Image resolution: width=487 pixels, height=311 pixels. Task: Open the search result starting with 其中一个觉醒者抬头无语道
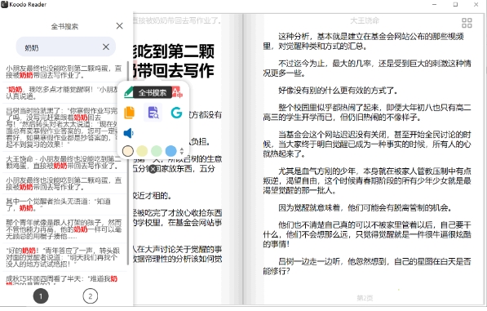[64, 205]
